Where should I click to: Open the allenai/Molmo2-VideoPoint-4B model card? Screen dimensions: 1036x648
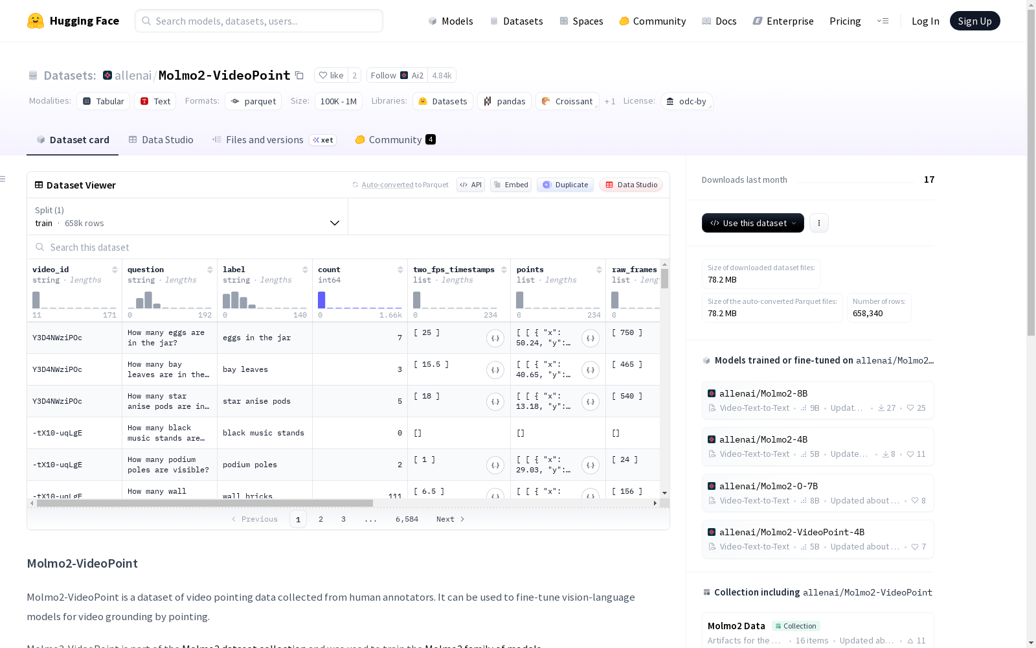click(x=818, y=539)
